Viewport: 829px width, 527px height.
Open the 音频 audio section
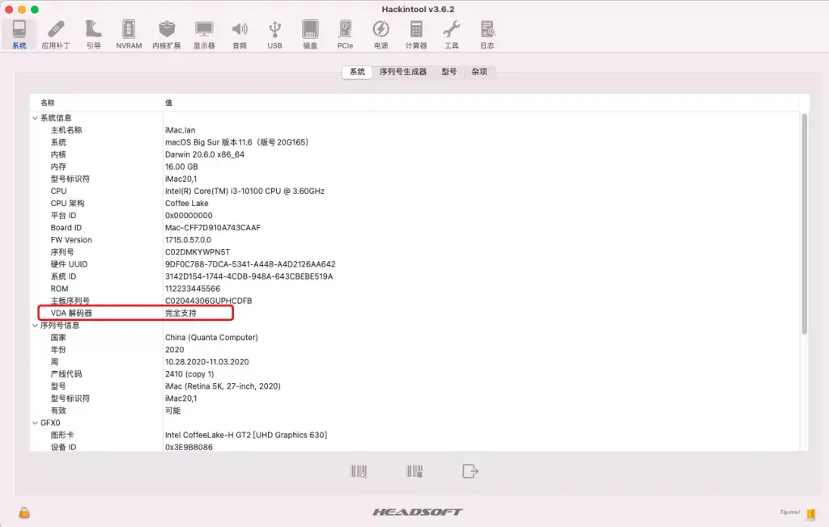240,35
